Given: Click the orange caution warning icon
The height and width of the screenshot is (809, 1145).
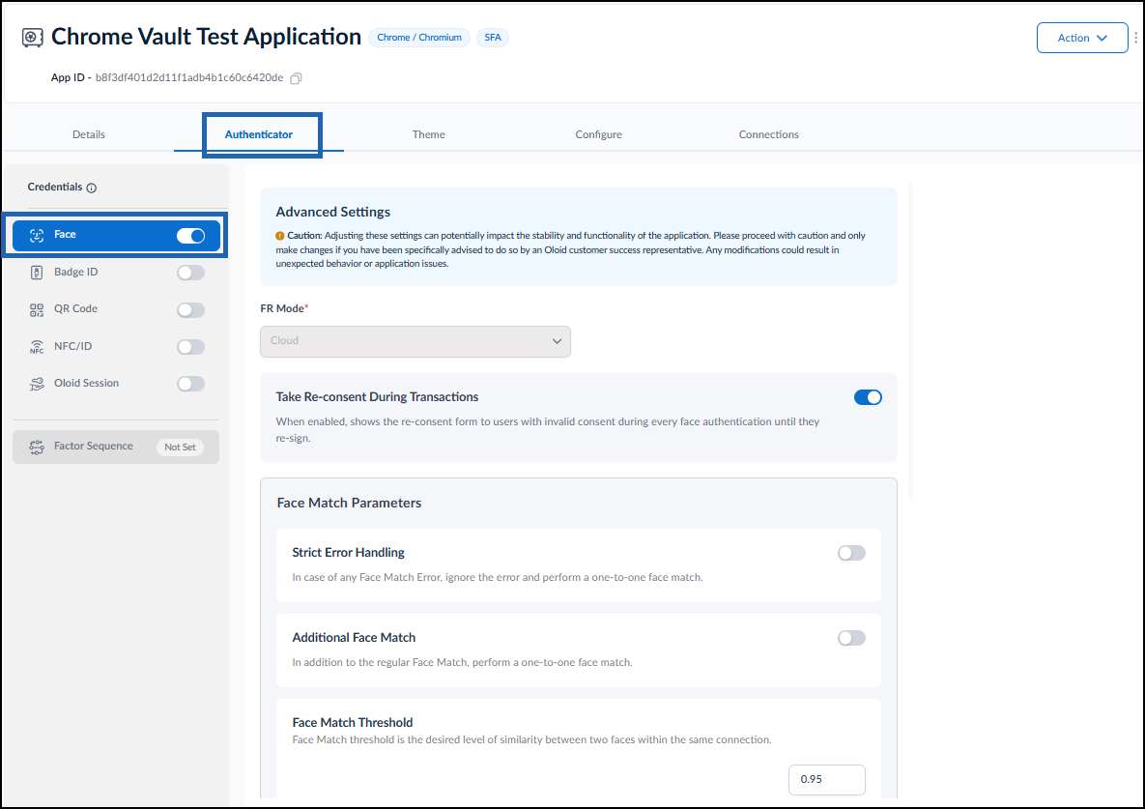Looking at the screenshot, I should 279,236.
